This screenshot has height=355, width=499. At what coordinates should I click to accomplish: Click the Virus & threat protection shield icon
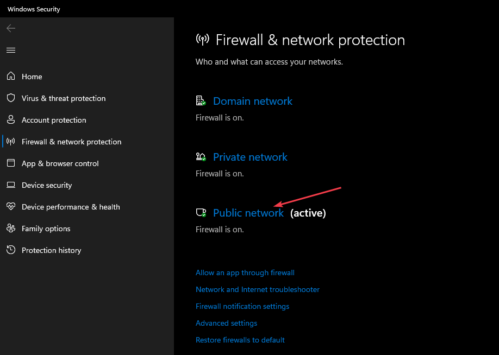11,98
